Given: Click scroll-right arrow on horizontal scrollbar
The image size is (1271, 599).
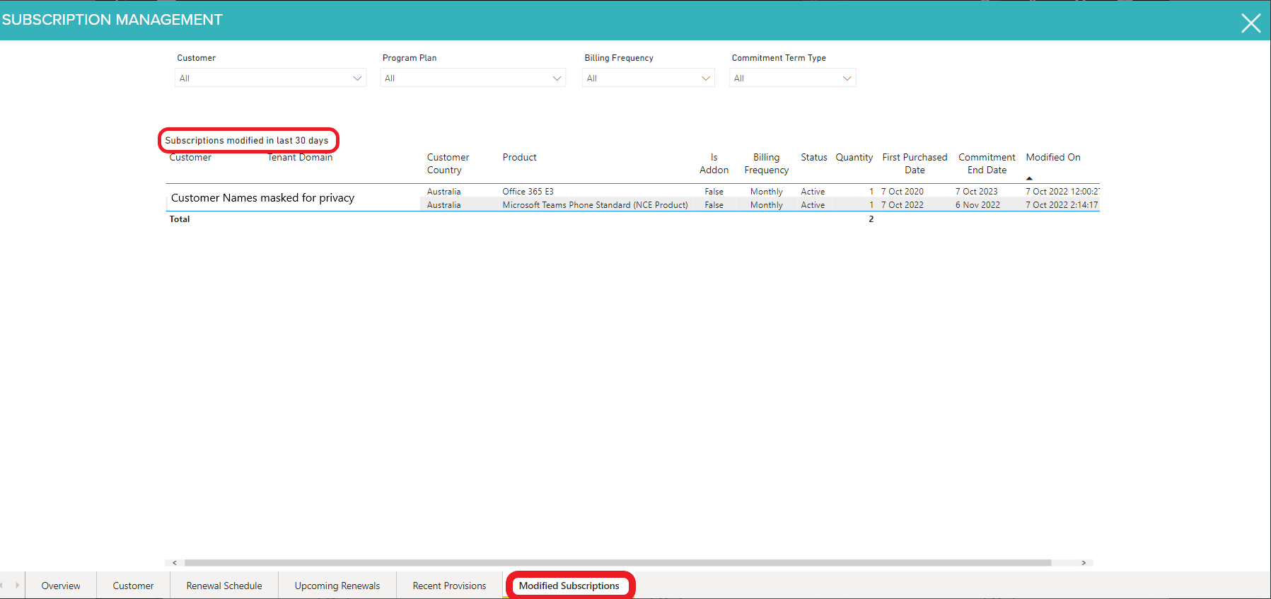Looking at the screenshot, I should 1083,563.
